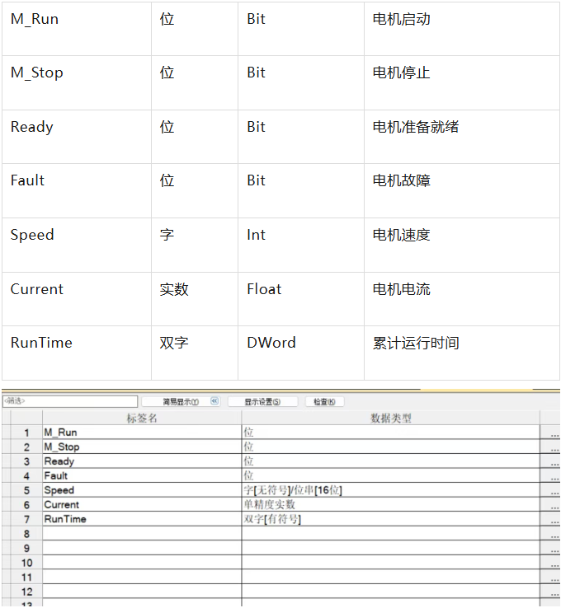Click the 数据类型 column header
The width and height of the screenshot is (561, 608).
click(x=390, y=419)
